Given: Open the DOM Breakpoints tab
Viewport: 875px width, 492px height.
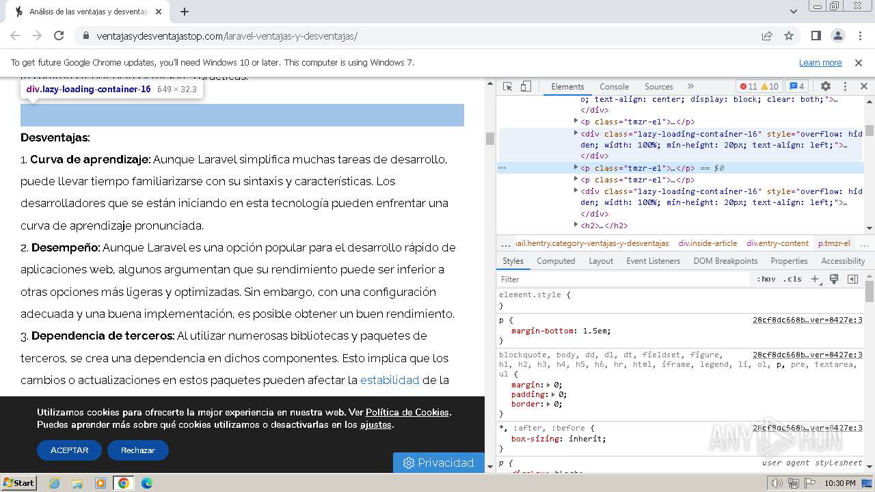Looking at the screenshot, I should point(725,261).
